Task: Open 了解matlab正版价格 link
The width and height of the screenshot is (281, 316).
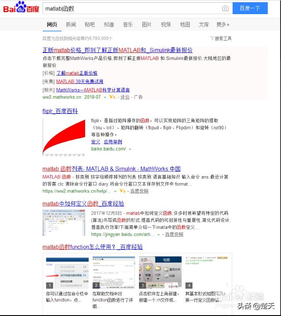Action: [x=77, y=73]
